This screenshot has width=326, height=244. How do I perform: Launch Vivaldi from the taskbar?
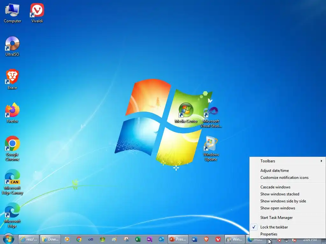click(218, 239)
